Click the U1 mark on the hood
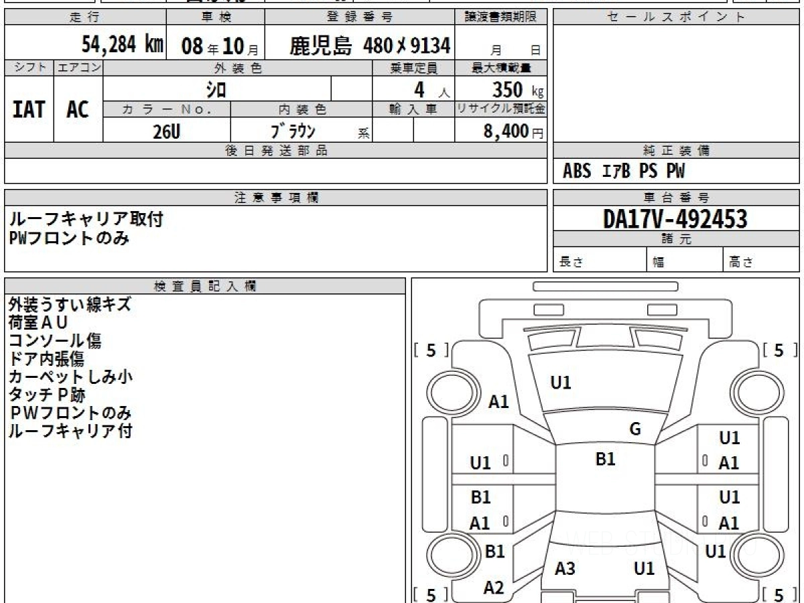 [x=560, y=383]
